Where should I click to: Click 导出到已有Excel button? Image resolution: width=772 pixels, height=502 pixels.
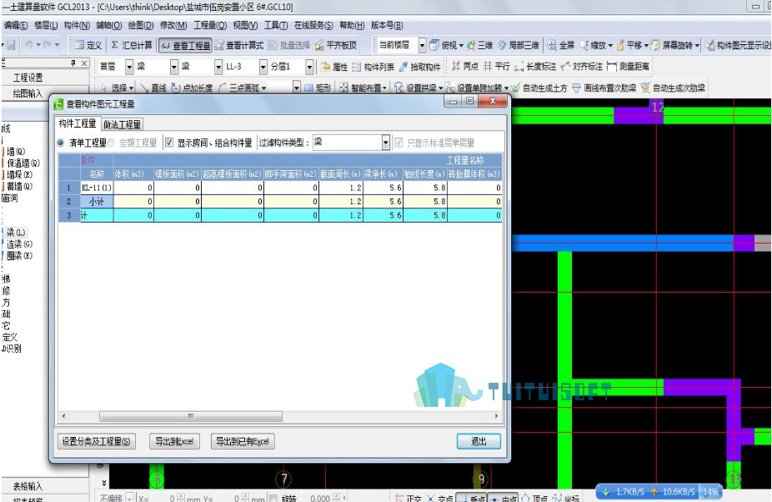coord(243,441)
